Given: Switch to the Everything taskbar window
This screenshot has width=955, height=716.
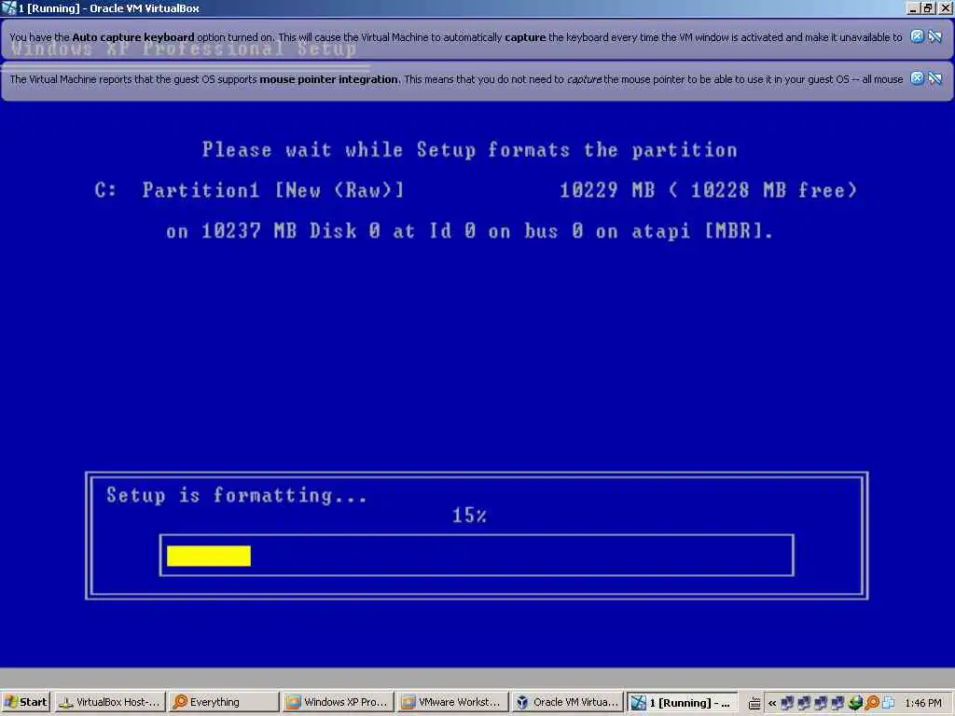Looking at the screenshot, I should (x=224, y=702).
